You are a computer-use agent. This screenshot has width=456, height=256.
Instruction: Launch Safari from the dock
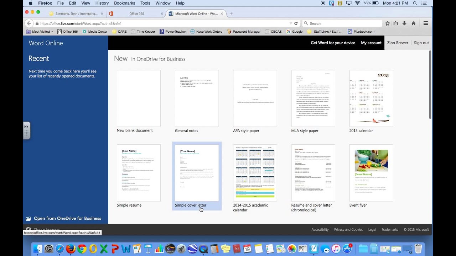point(60,249)
